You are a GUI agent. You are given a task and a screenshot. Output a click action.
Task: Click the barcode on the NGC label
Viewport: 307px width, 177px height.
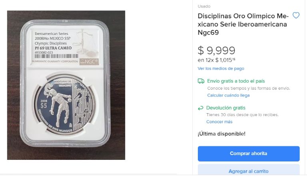pyautogui.click(x=56, y=56)
